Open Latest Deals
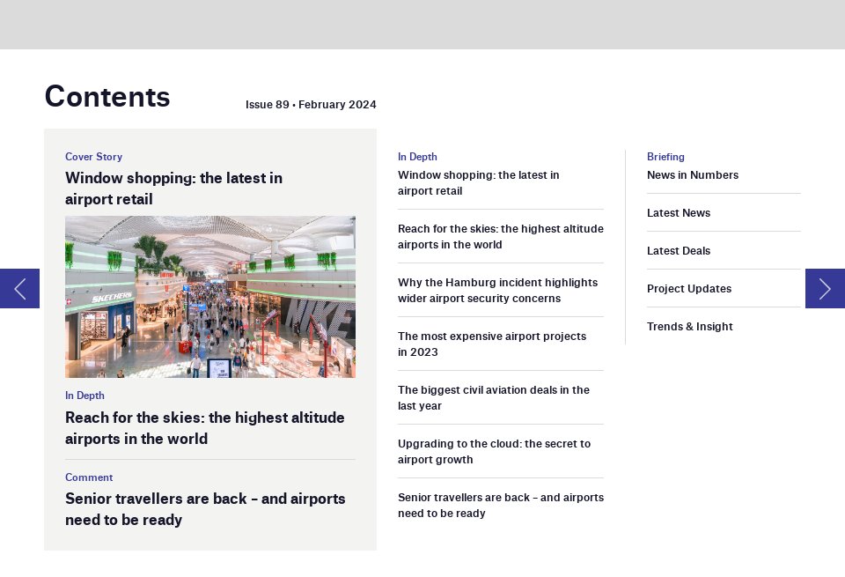Screen dimensions: 845x577 pyautogui.click(x=679, y=251)
